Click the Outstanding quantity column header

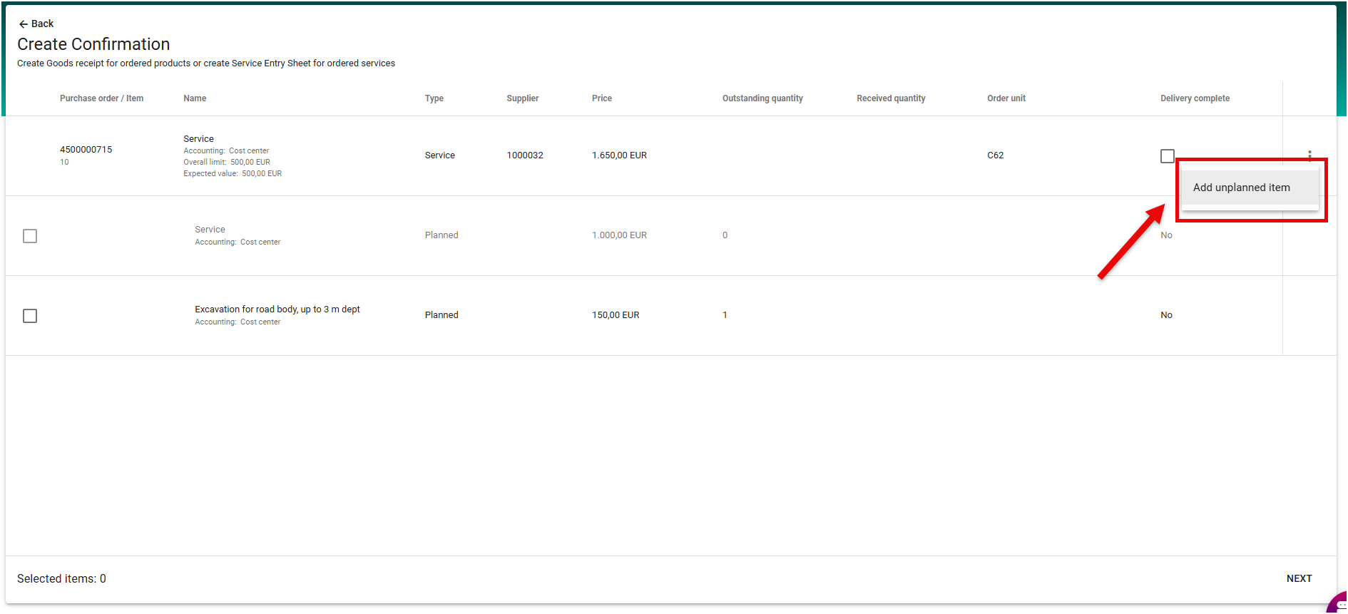point(762,98)
